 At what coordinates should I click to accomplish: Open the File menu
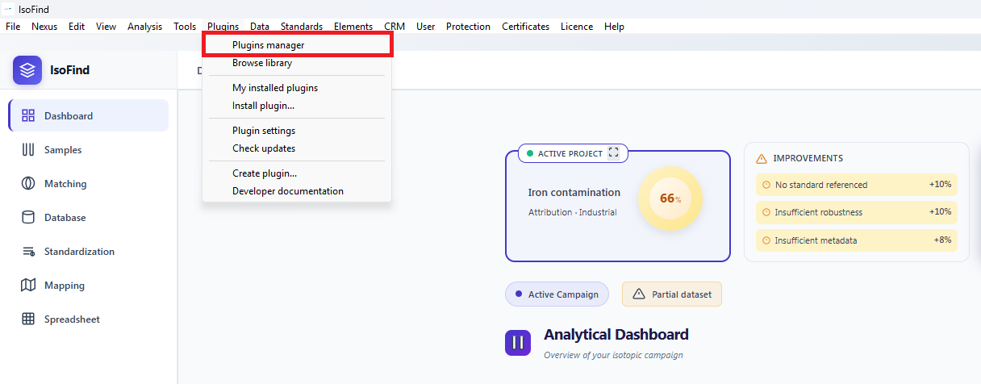[13, 27]
